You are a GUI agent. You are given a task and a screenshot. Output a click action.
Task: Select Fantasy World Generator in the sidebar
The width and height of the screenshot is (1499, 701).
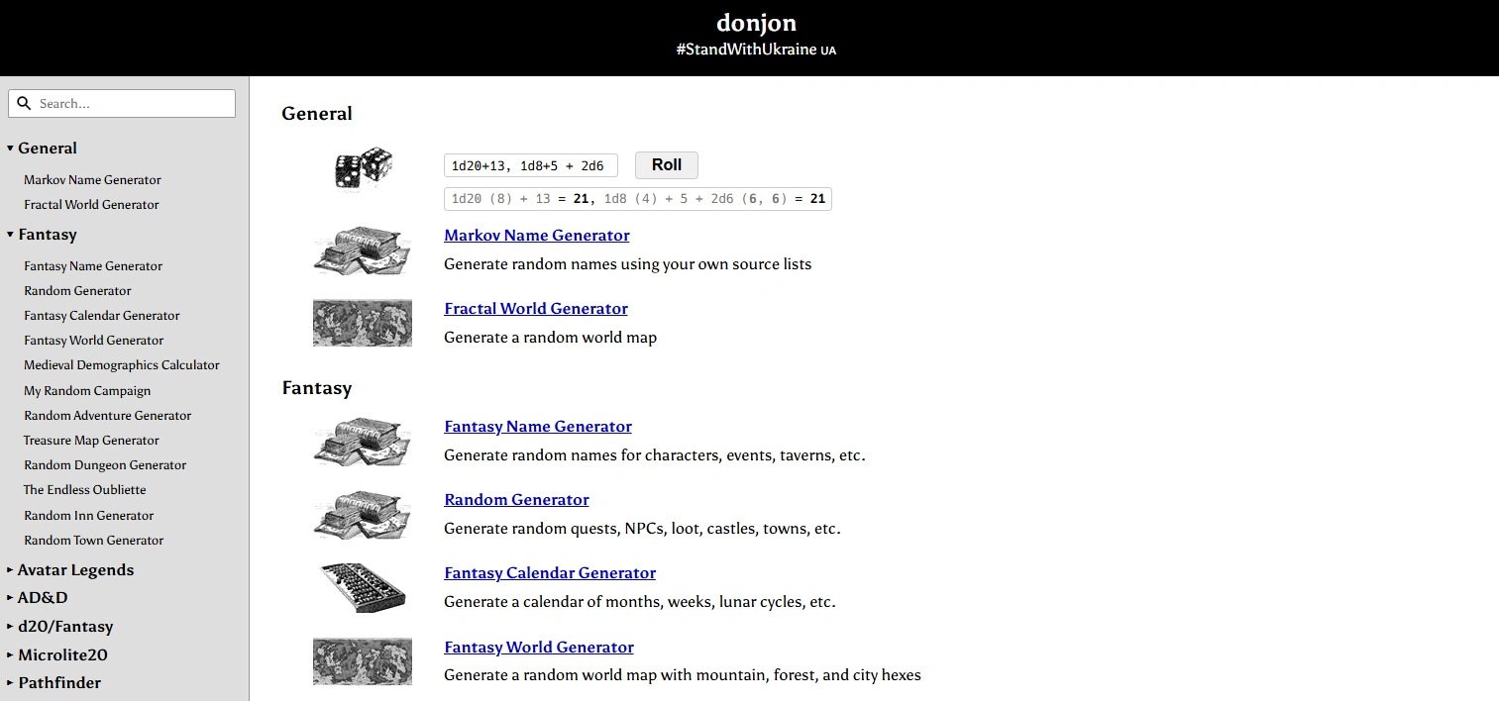[94, 341]
